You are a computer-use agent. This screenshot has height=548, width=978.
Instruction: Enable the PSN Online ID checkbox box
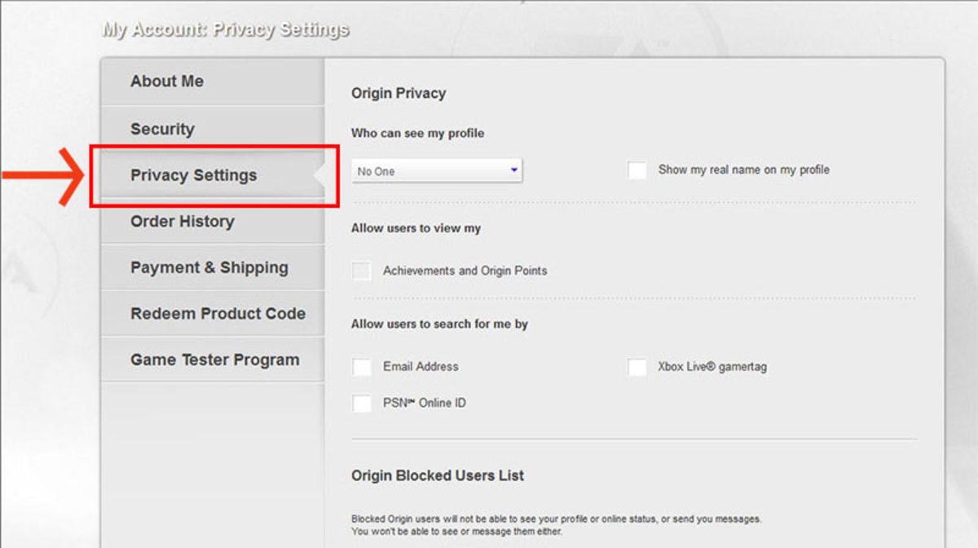[362, 403]
